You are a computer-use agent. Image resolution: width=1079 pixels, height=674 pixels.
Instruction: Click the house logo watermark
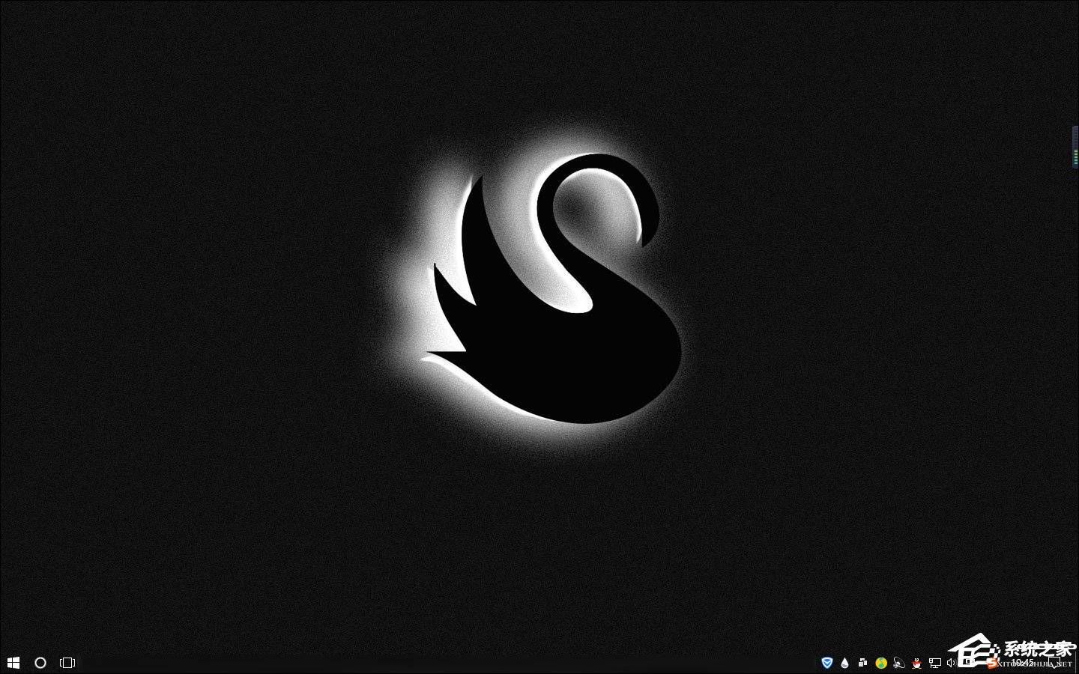coord(972,652)
